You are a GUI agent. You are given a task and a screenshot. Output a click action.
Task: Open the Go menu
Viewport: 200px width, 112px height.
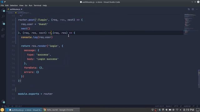26,6
